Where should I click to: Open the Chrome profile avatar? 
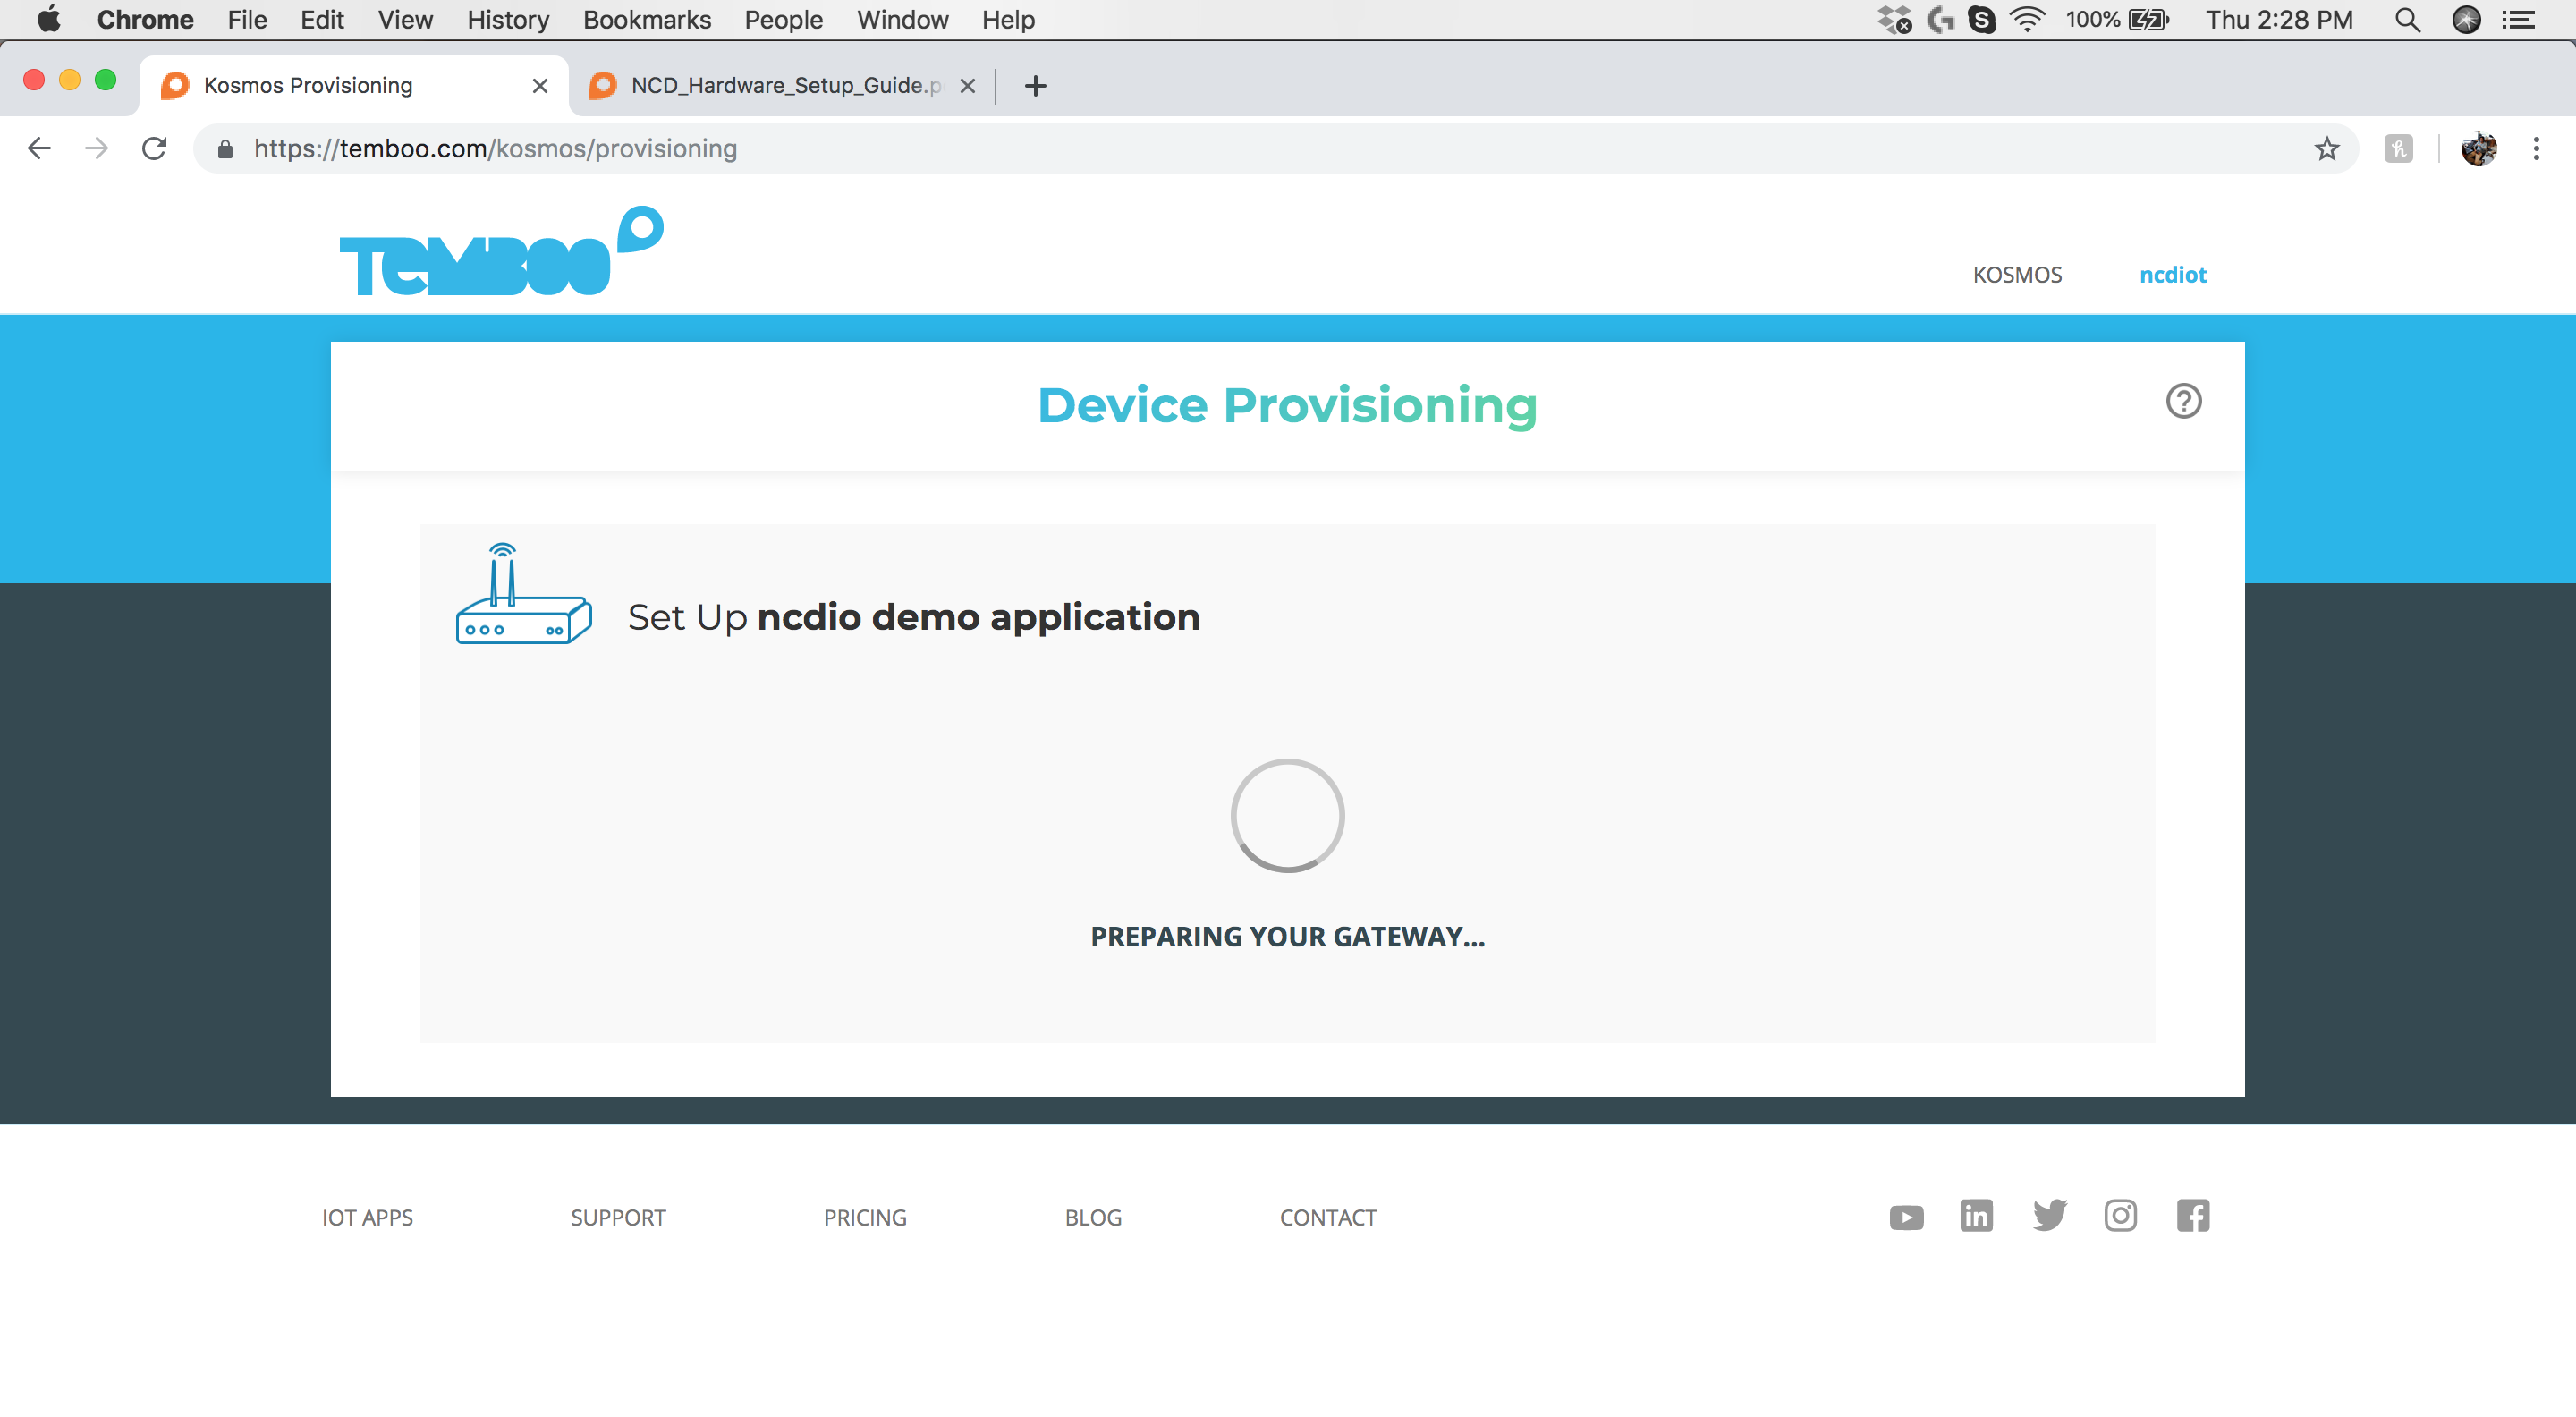pyautogui.click(x=2478, y=149)
